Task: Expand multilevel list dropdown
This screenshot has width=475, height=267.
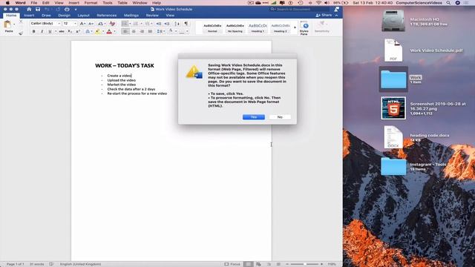Action: click(152, 24)
